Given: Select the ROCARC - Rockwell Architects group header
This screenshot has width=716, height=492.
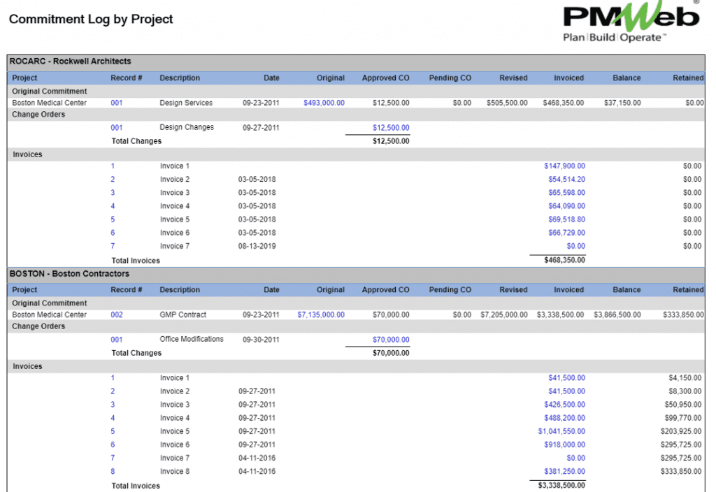Looking at the screenshot, I should [356, 61].
